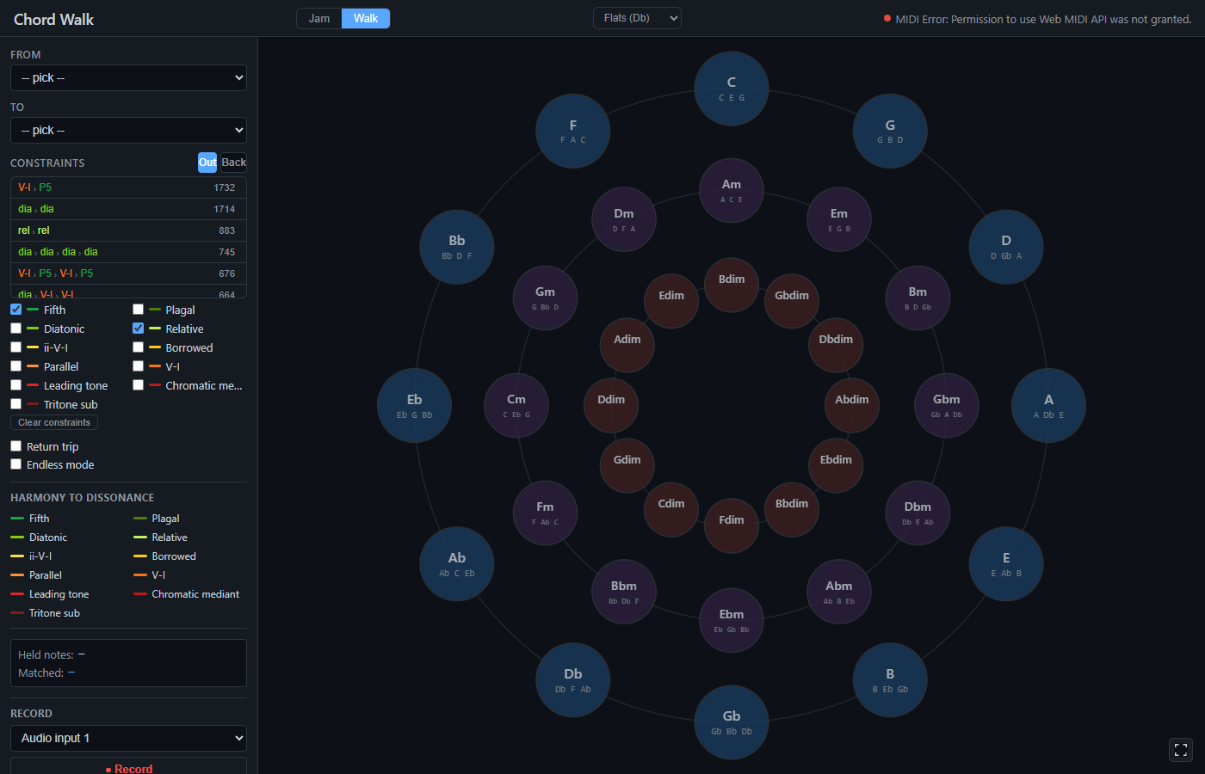
Task: Switch to Jam mode tab
Action: click(x=319, y=18)
